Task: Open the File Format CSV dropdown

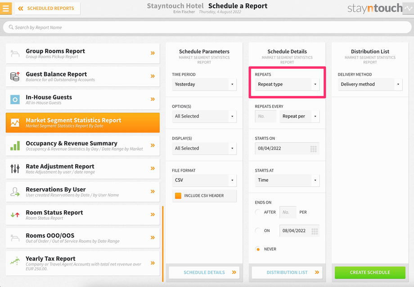Action: (204, 180)
